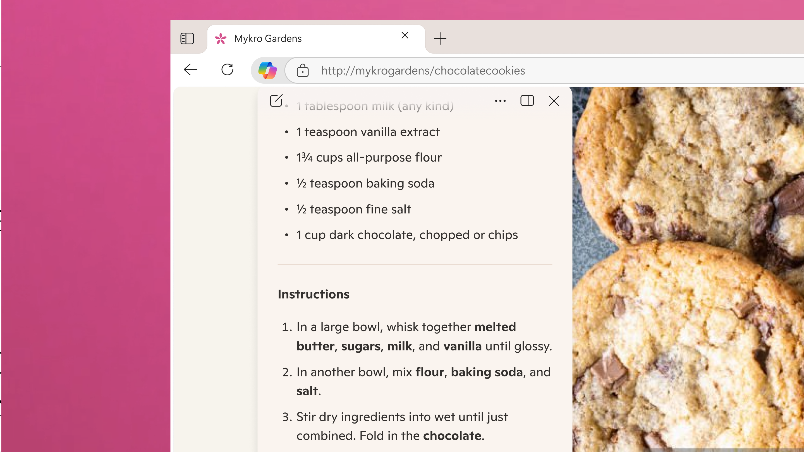
Task: Toggle the split view panel layout
Action: (x=527, y=101)
